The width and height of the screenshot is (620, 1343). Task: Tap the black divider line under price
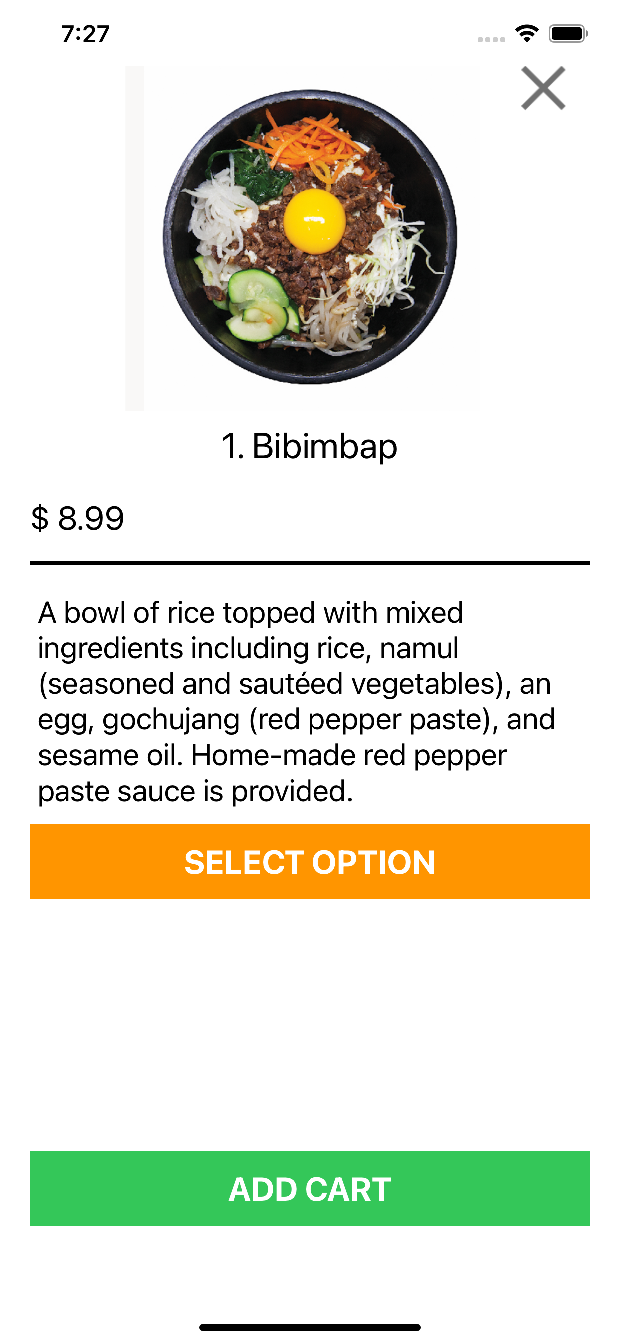click(x=310, y=563)
